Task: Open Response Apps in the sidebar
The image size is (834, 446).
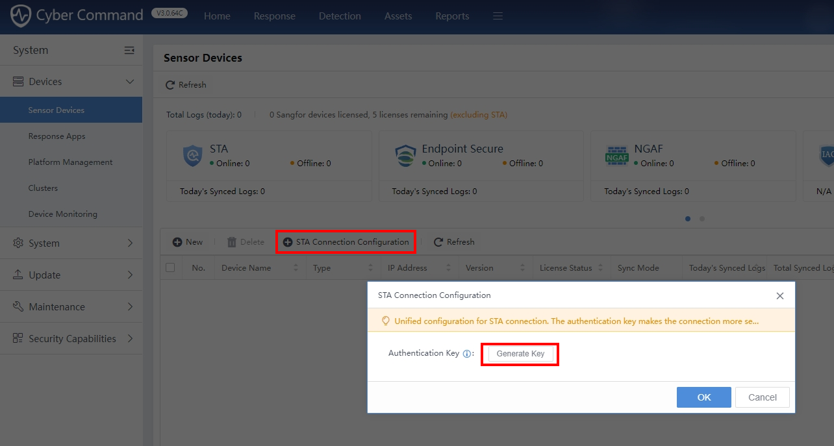Action: 71,136
